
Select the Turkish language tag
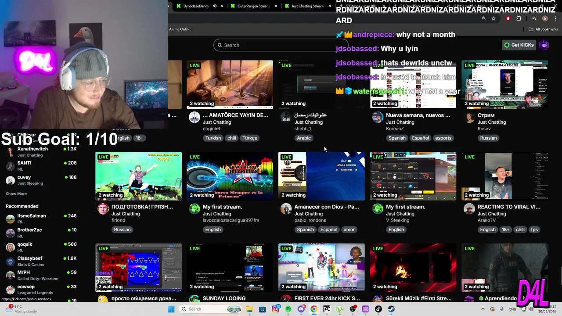coord(213,138)
